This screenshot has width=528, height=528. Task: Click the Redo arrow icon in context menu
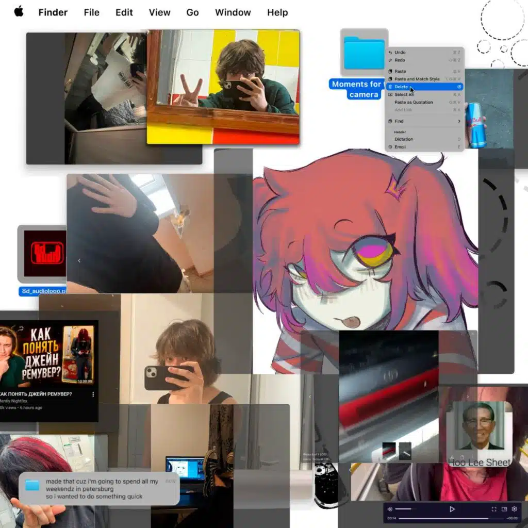[390, 60]
